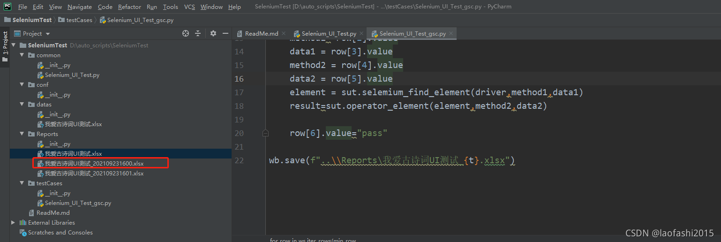Open the File menu
The height and width of the screenshot is (242, 721).
[23, 7]
